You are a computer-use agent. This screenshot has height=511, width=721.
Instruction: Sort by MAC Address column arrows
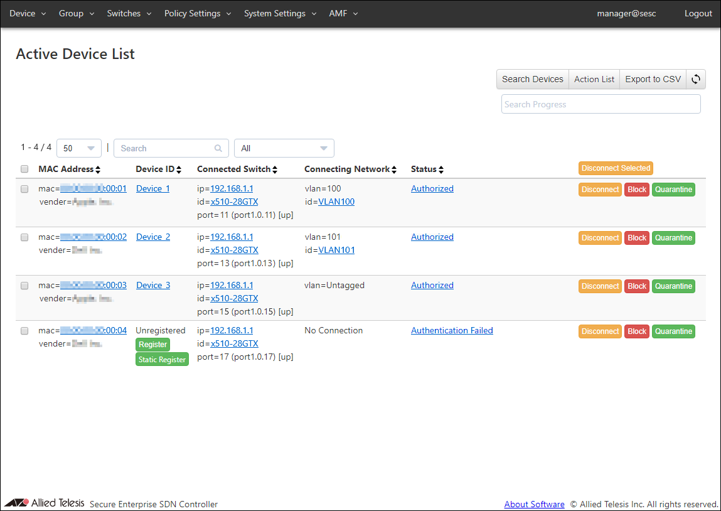pyautogui.click(x=98, y=169)
